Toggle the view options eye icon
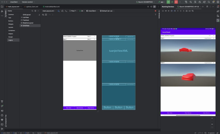 (43, 15)
